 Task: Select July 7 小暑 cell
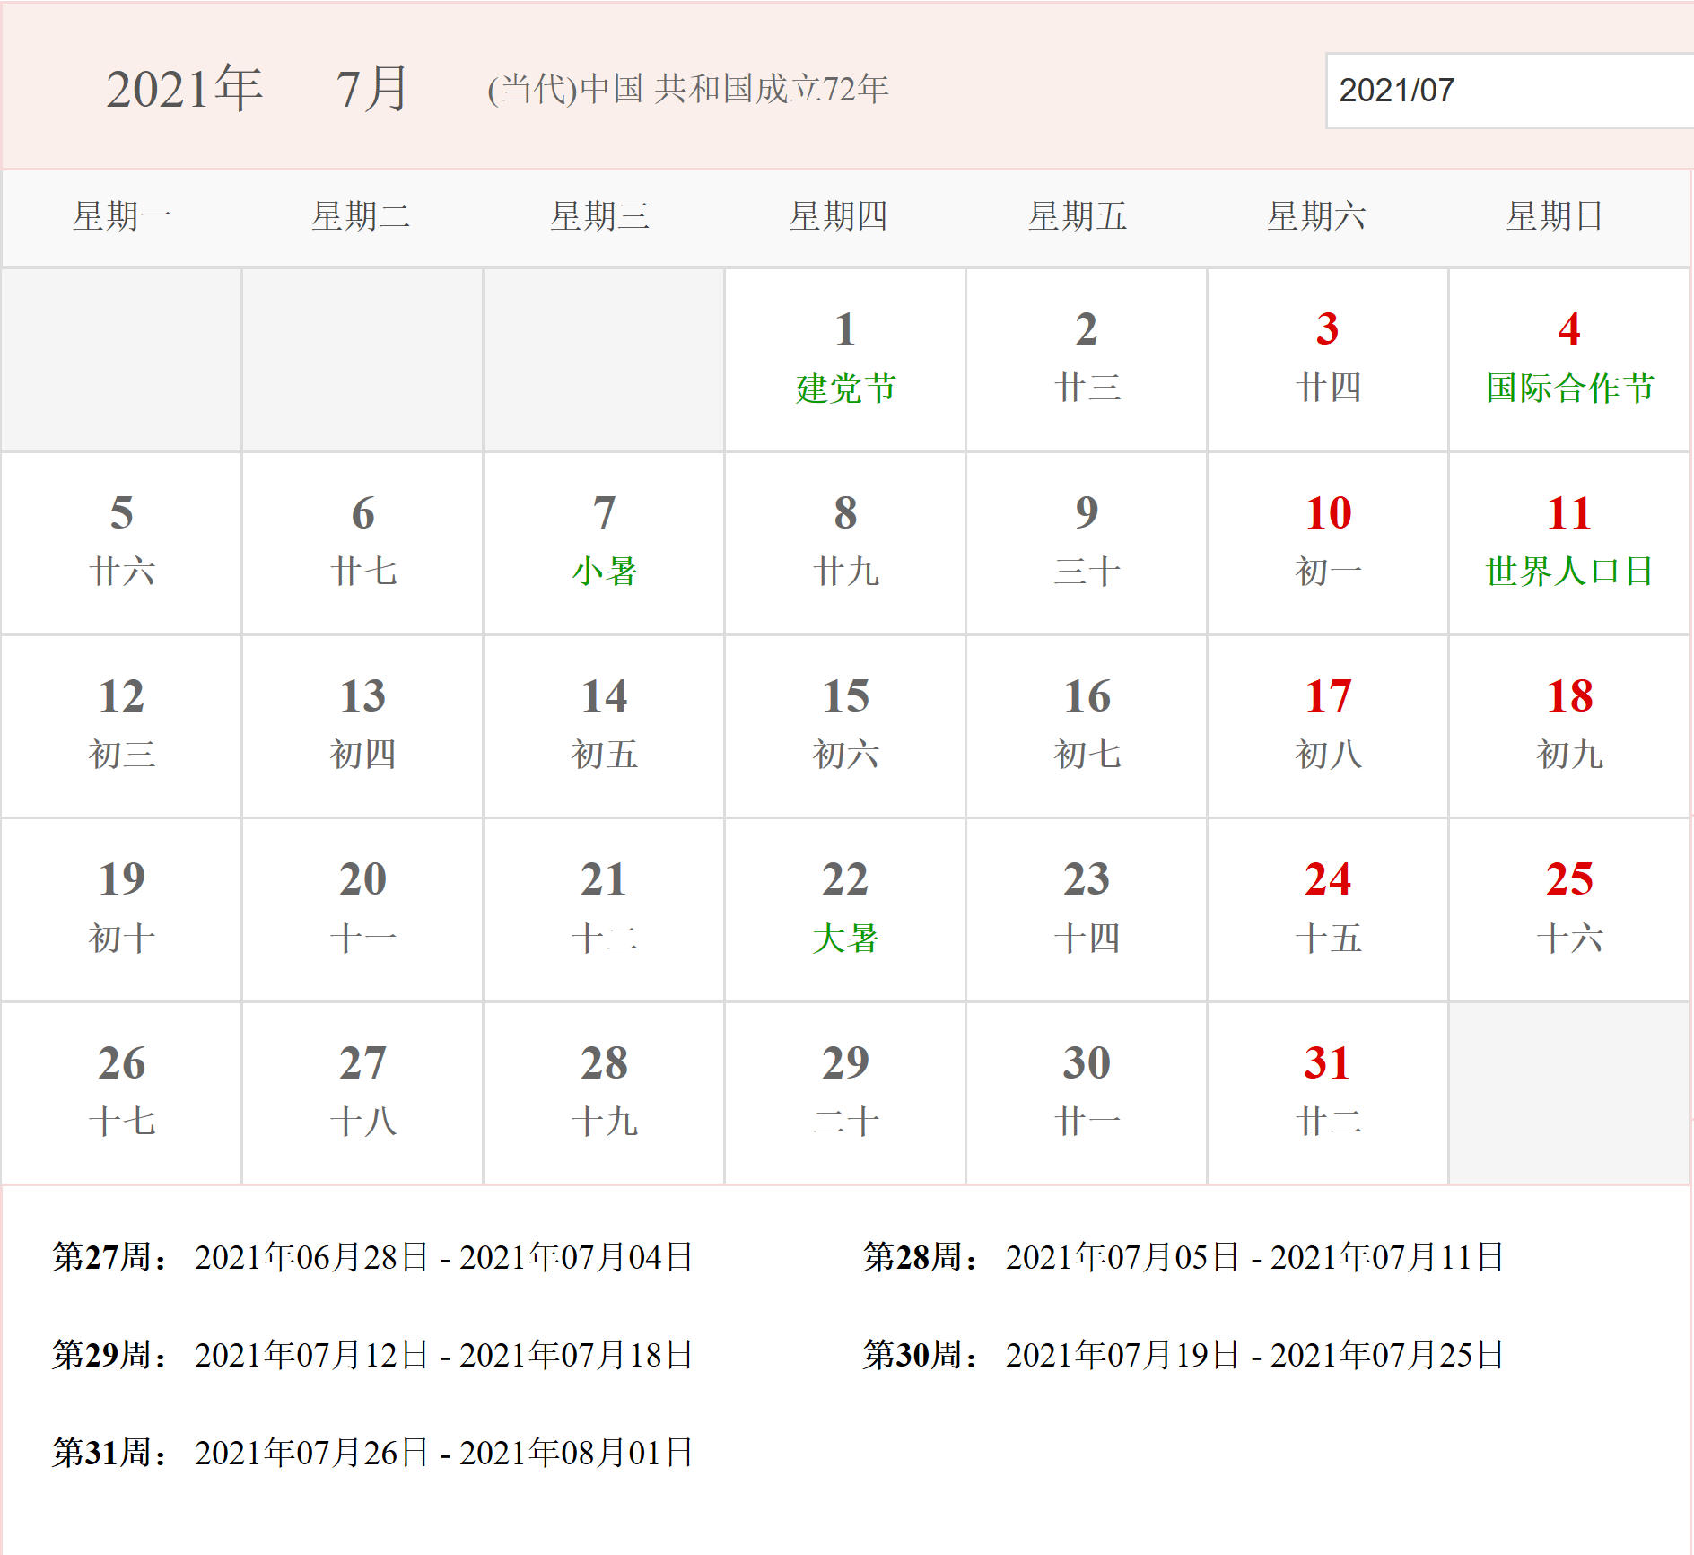pyautogui.click(x=604, y=544)
